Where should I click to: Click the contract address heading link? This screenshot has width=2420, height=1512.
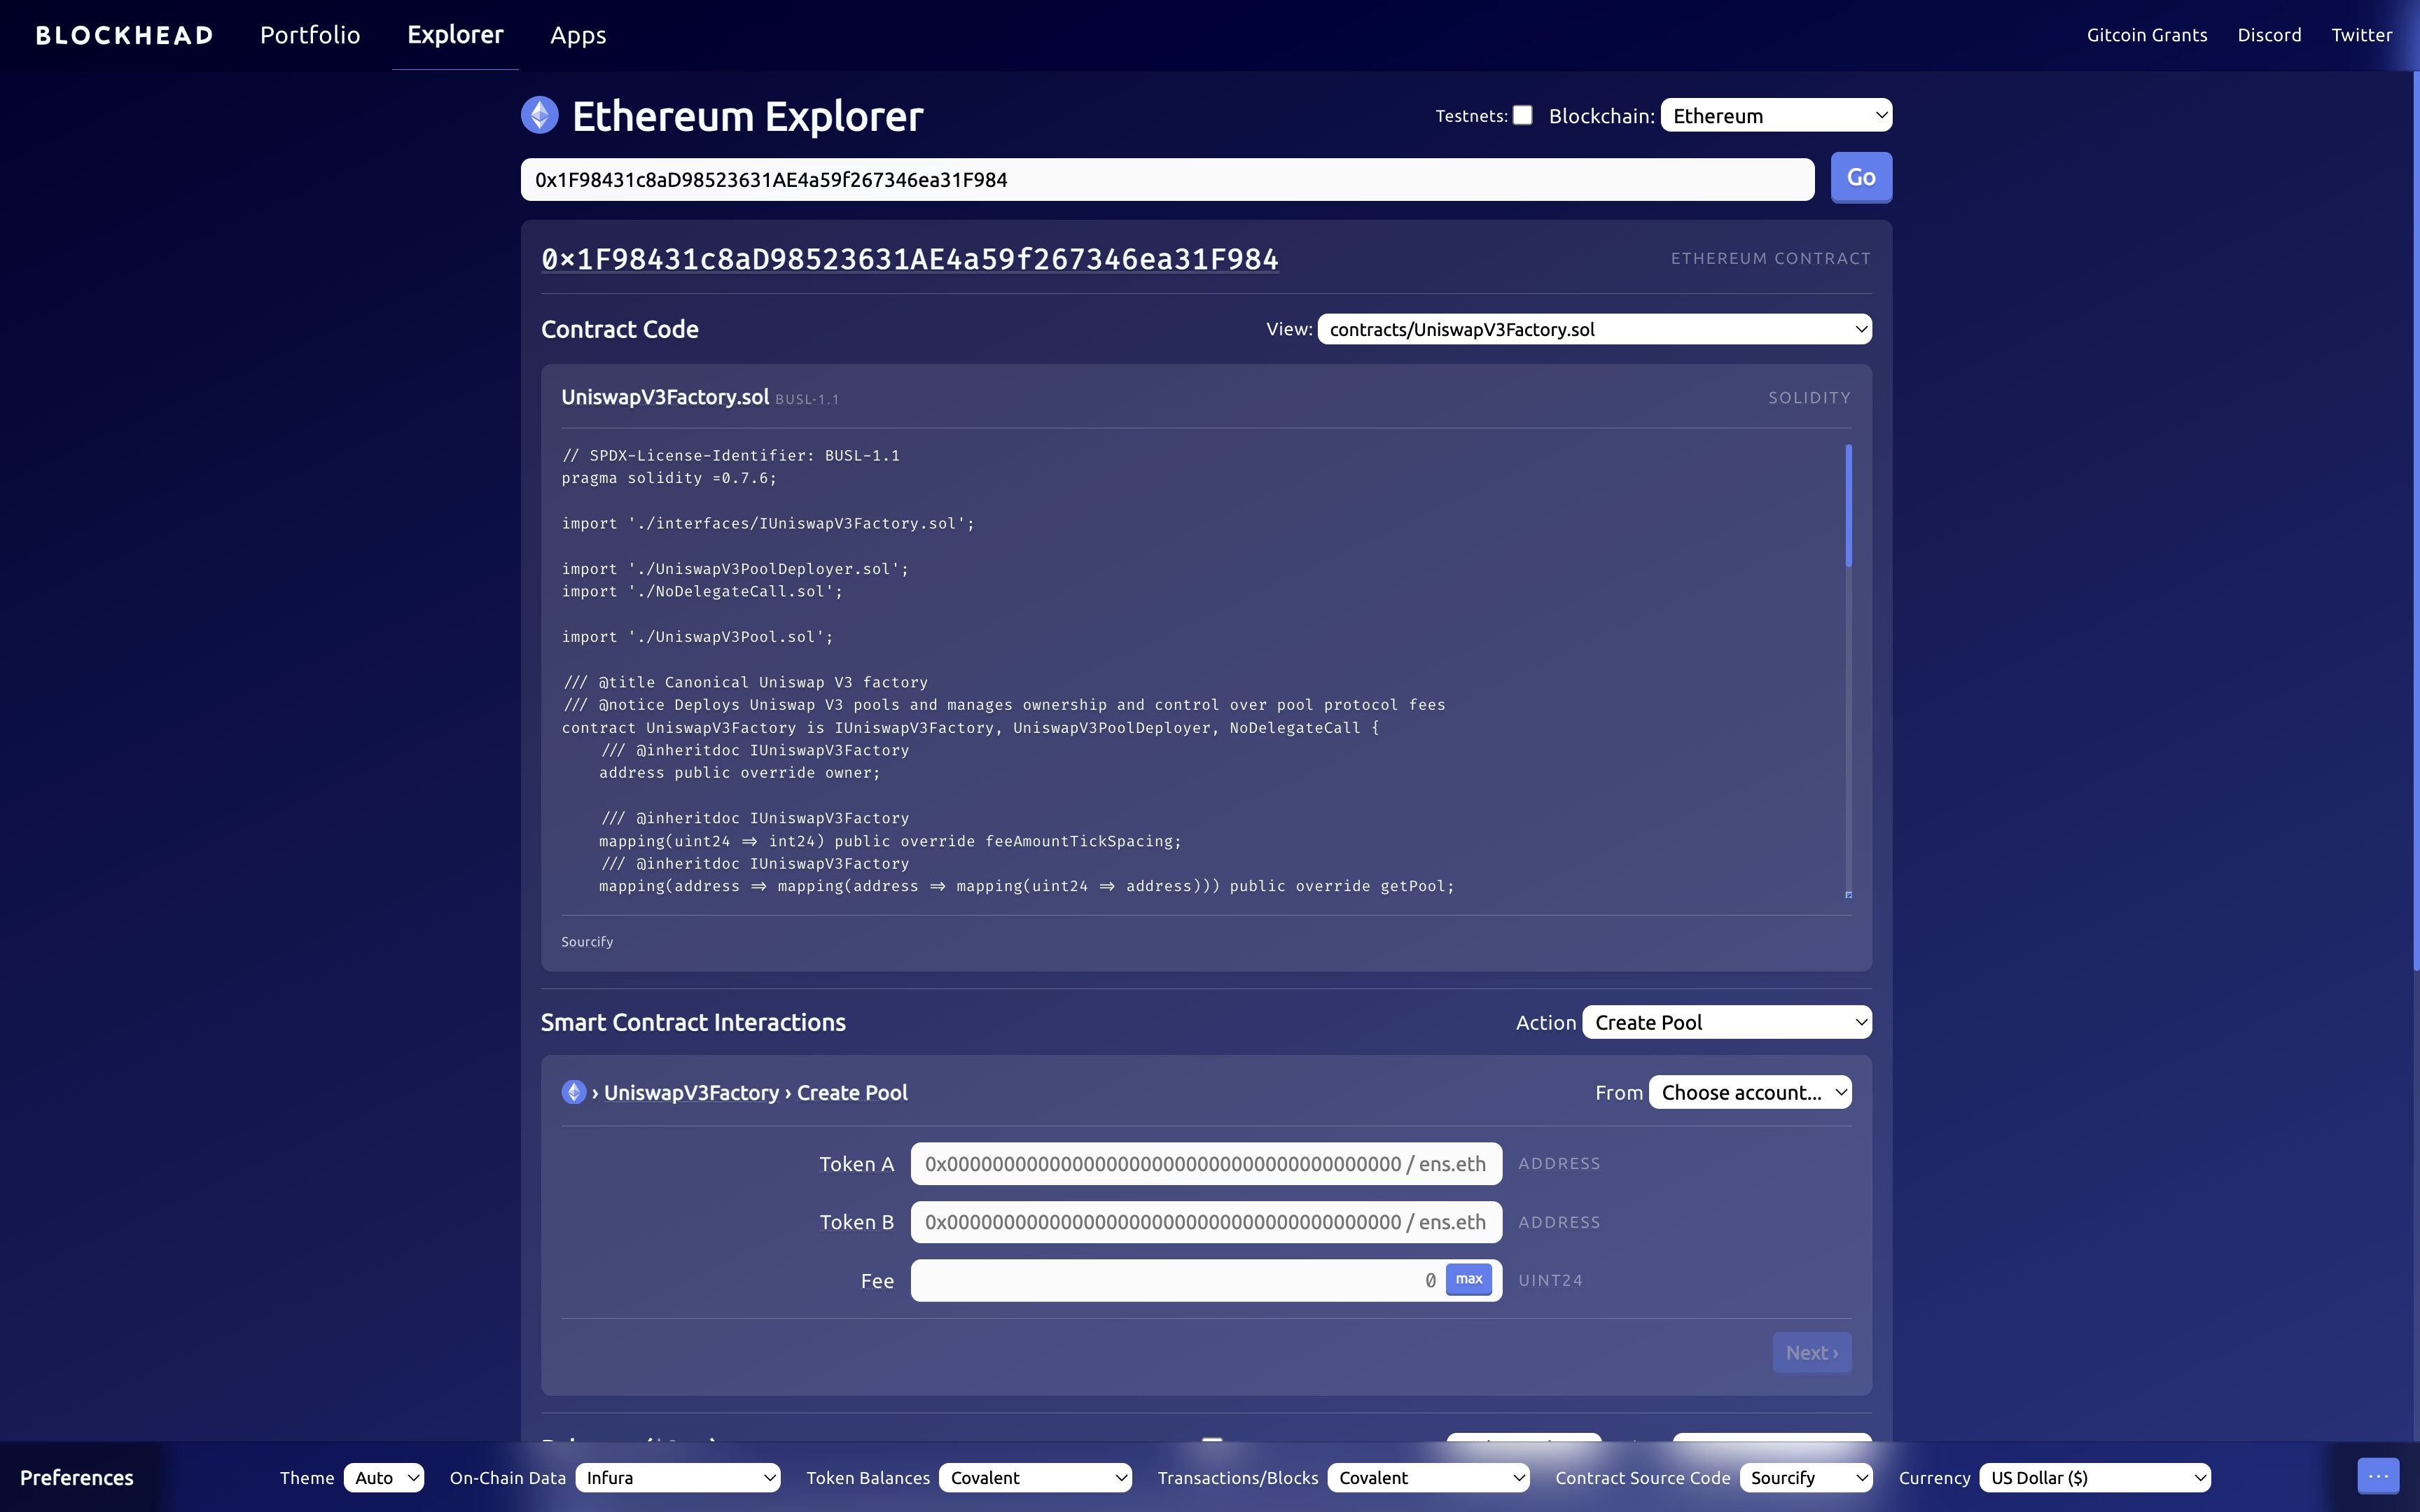tap(910, 259)
